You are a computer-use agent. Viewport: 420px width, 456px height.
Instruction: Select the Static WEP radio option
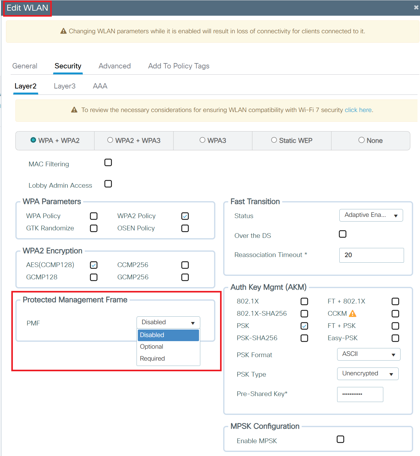[x=274, y=140]
